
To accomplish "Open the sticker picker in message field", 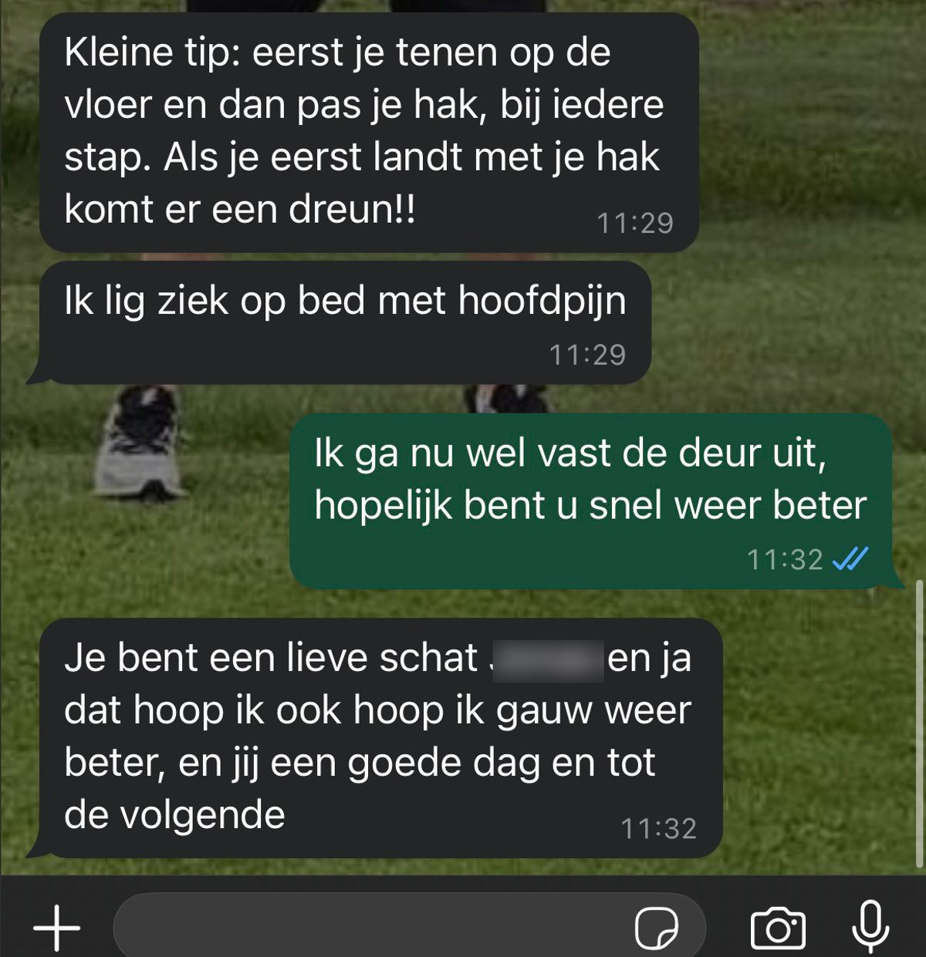I will coord(657,928).
